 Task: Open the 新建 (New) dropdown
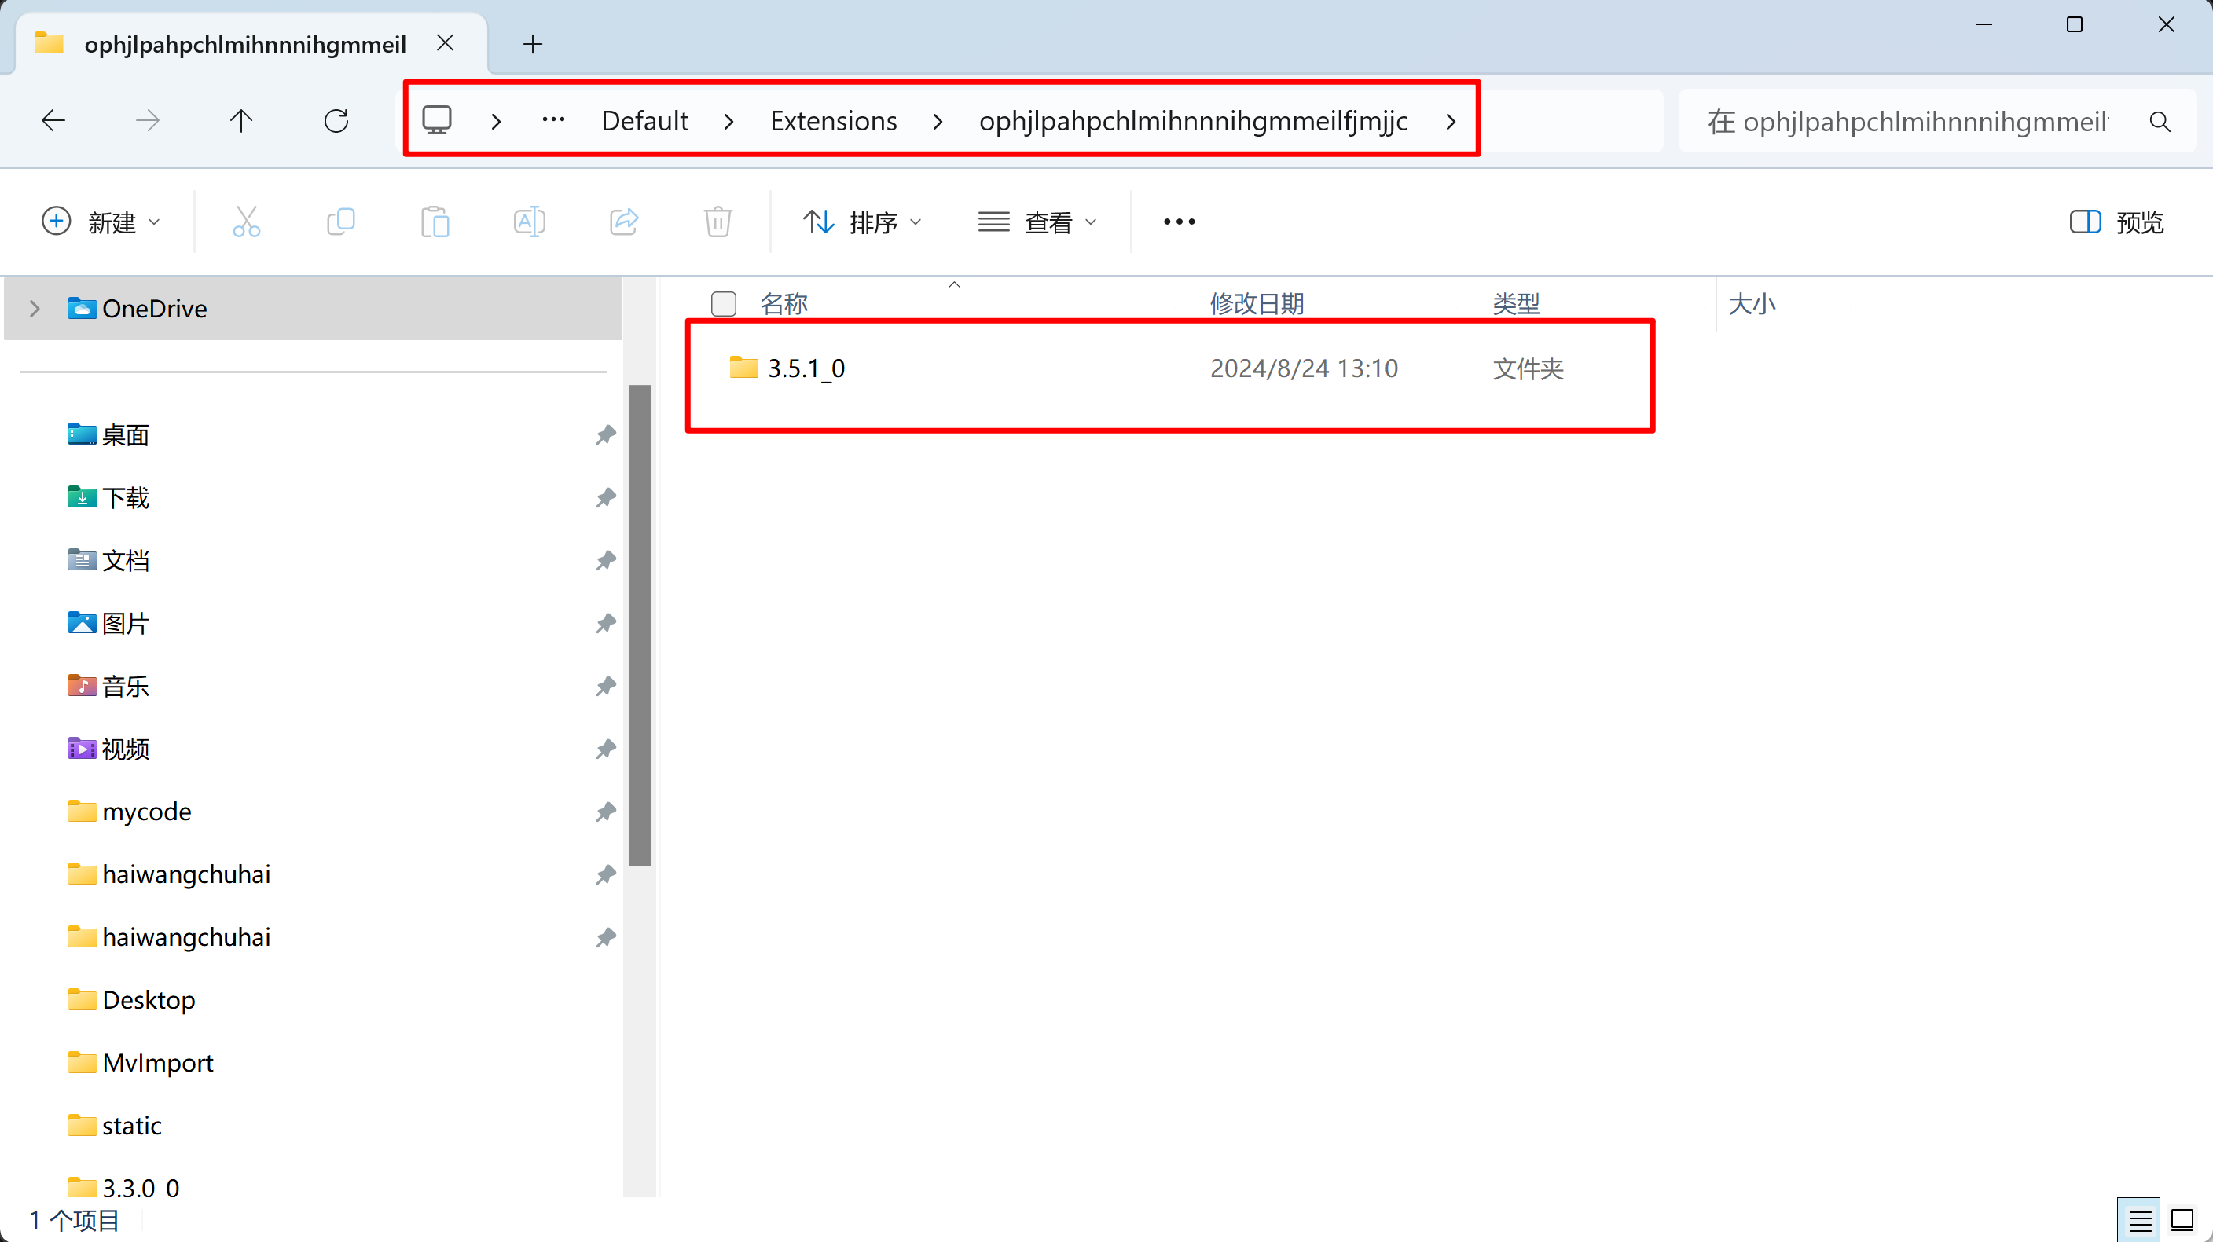pyautogui.click(x=101, y=222)
